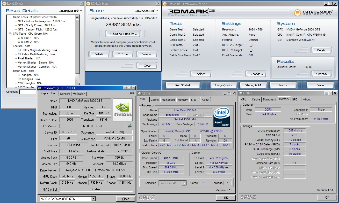Select GT2 - Firefly Forest row
Screen dimensions: 339x203
(36, 25)
